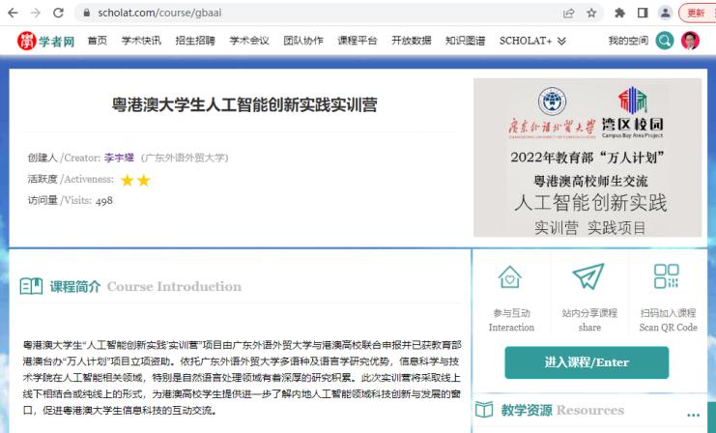Open creator 李宇耀 profile link
The image size is (716, 433).
120,158
